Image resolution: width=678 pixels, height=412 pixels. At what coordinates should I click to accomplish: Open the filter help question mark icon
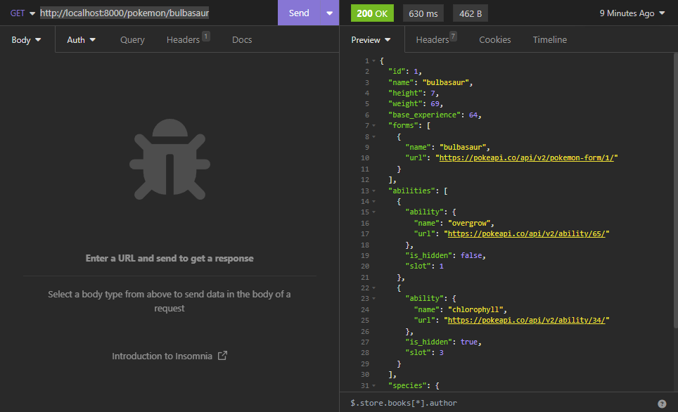662,404
